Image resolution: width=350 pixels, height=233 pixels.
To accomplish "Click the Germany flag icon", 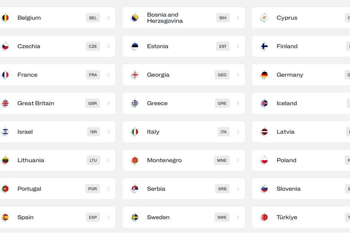I will pyautogui.click(x=264, y=75).
